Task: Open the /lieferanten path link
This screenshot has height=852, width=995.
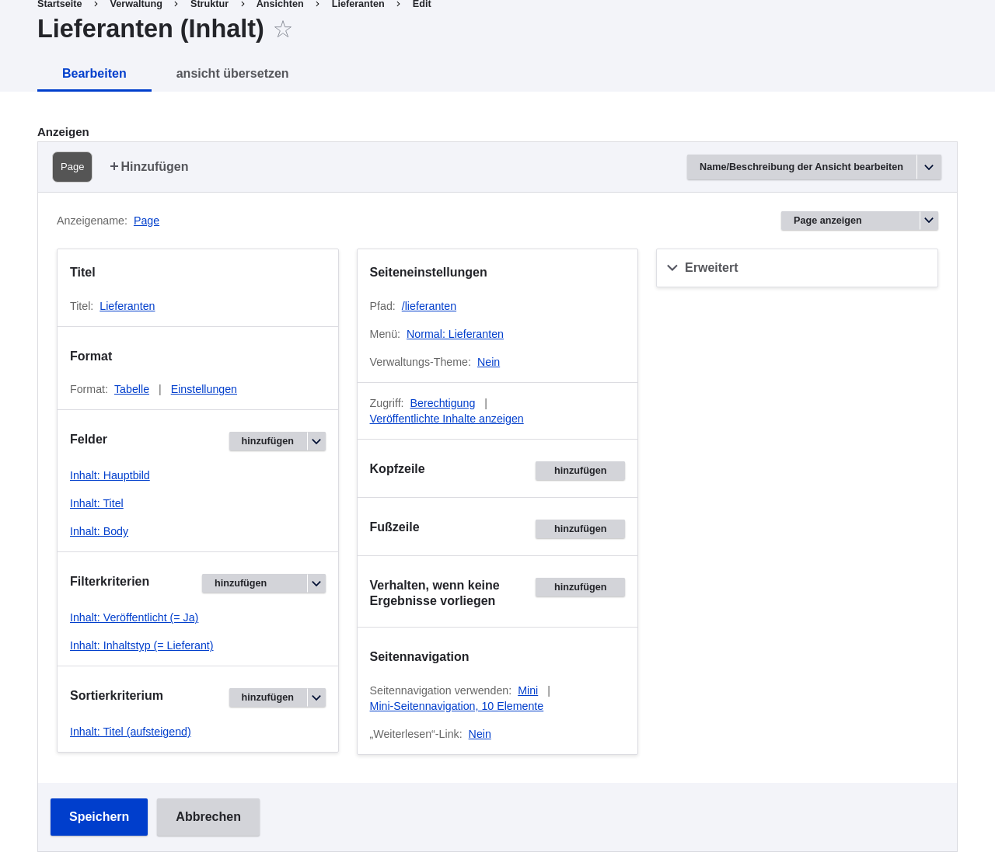Action: tap(429, 306)
